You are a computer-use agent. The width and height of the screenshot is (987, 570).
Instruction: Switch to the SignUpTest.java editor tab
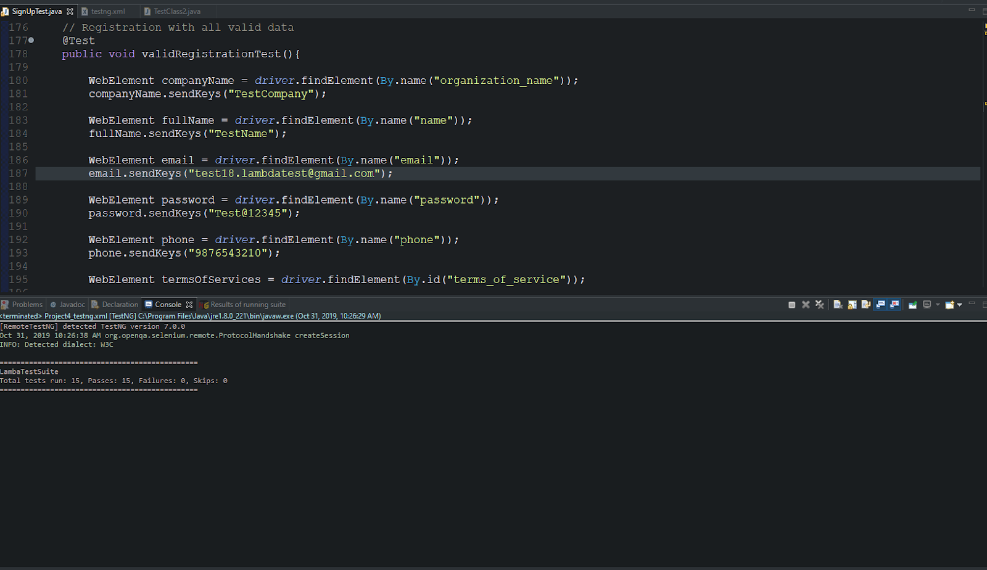(x=36, y=11)
